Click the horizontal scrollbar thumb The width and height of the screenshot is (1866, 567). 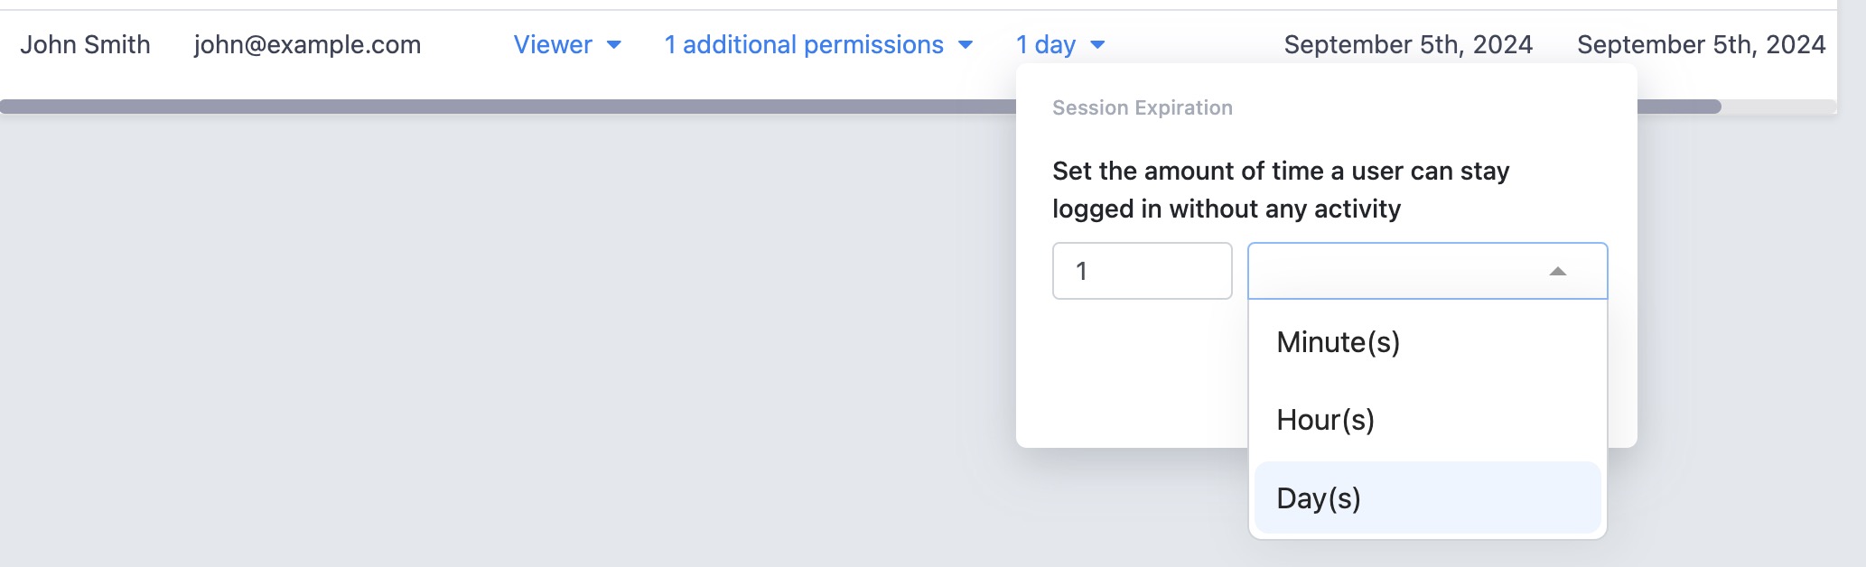pos(508,107)
